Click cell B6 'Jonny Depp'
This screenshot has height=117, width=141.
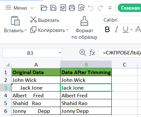[86, 111]
